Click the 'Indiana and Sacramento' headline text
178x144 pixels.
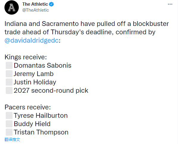point(42,24)
